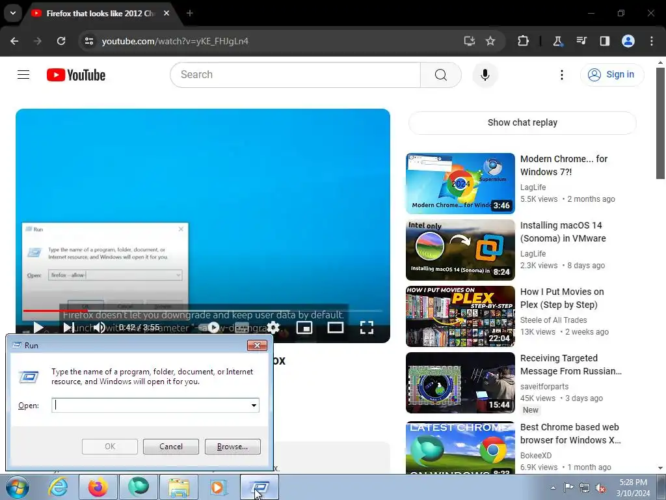Search with voice microphone icon

485,75
